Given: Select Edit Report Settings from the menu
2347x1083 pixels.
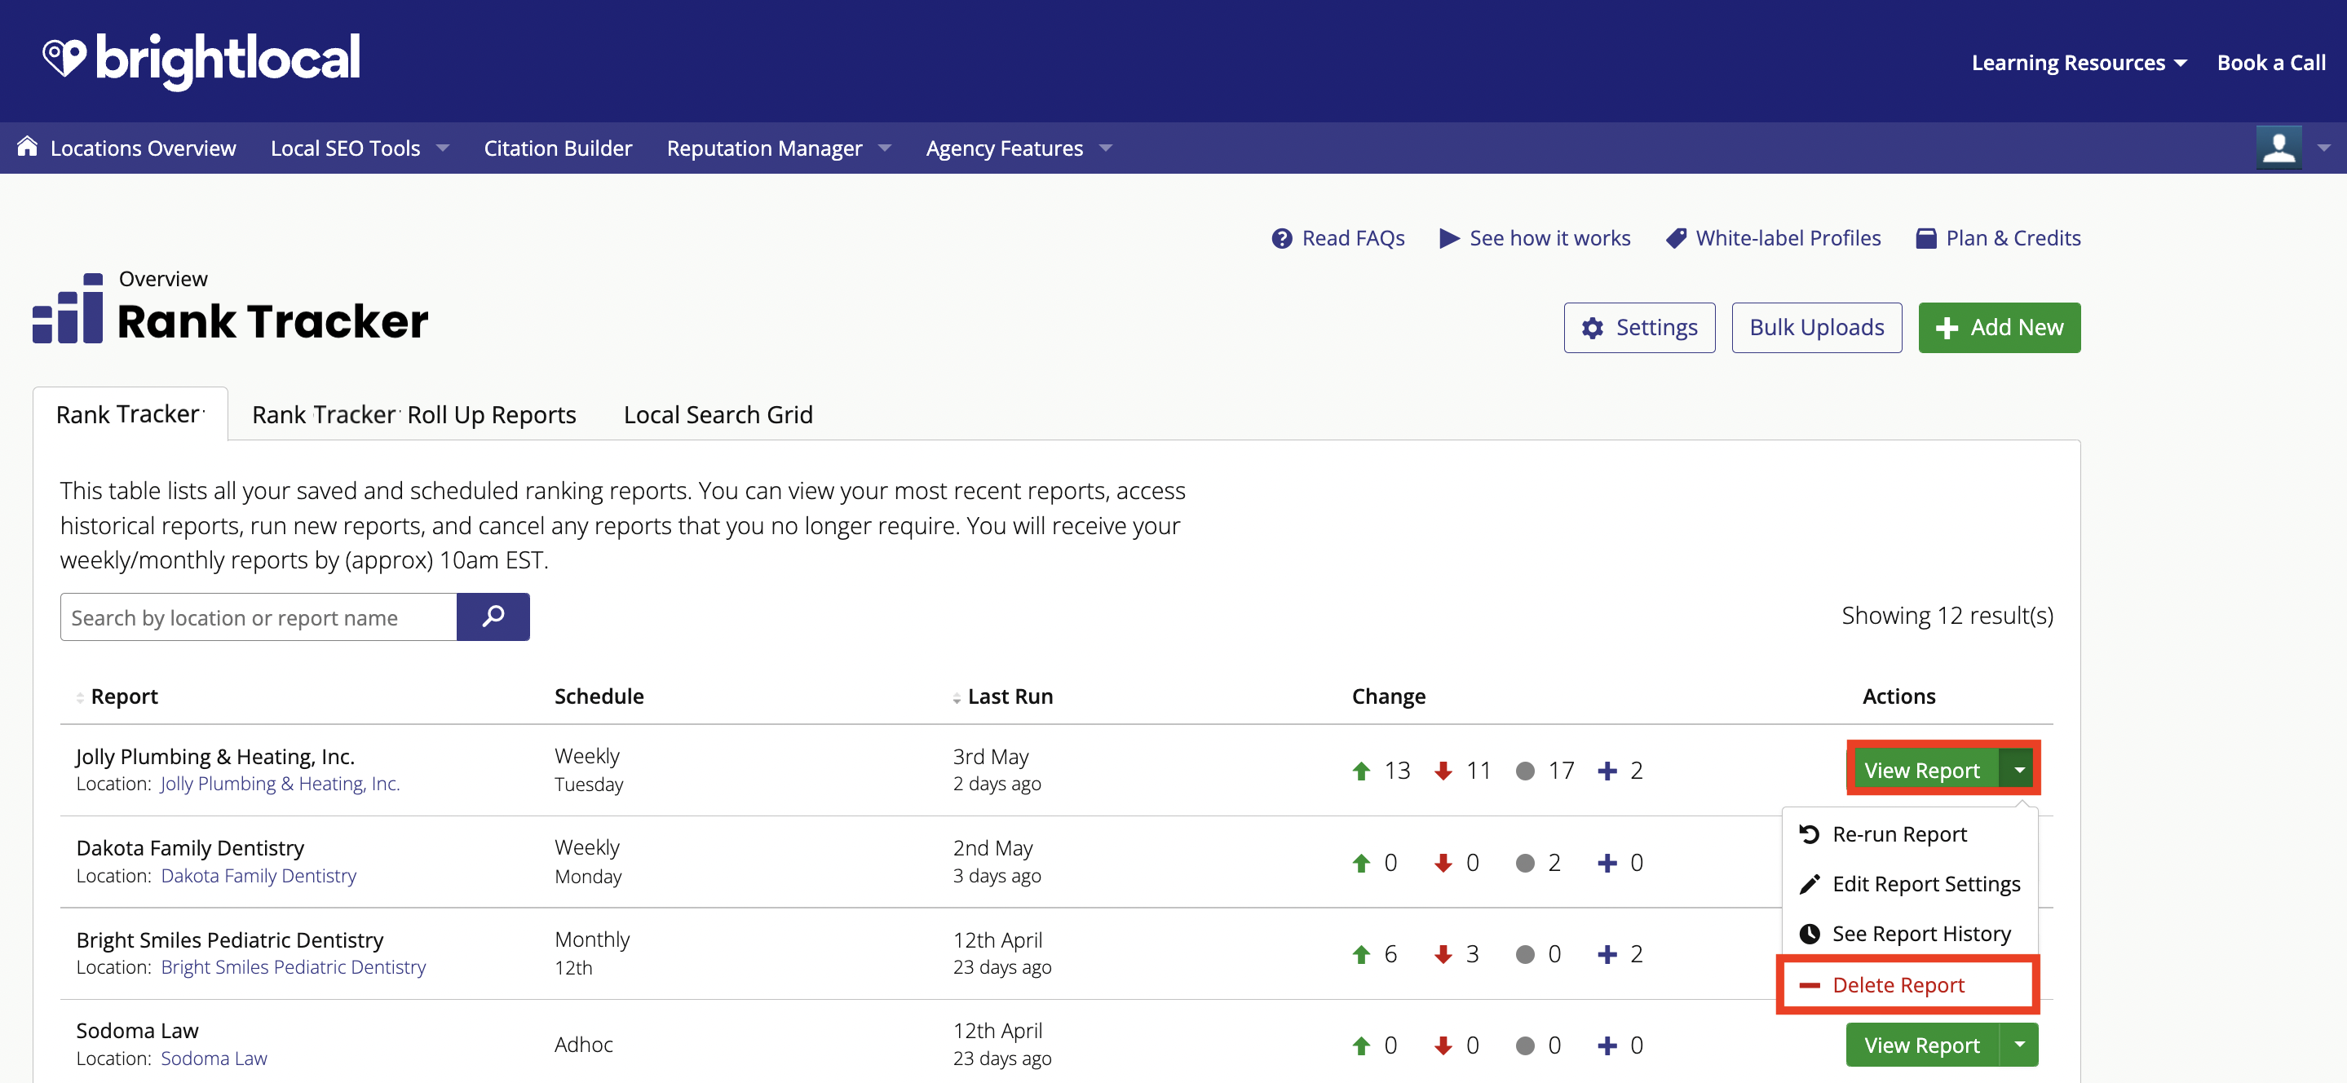Looking at the screenshot, I should 1910,885.
